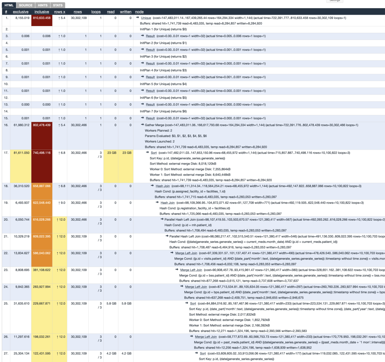
Task: Select the 4.2 GB read cell
Action: click(111, 356)
